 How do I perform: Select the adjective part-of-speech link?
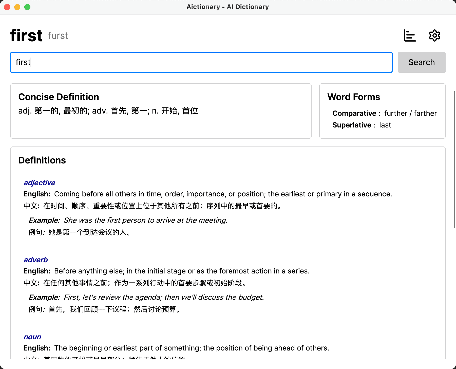coord(39,182)
